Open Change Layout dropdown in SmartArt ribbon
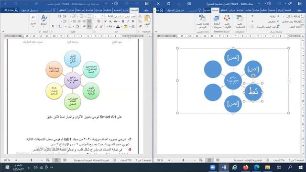The height and width of the screenshot is (172, 306). coord(240,21)
